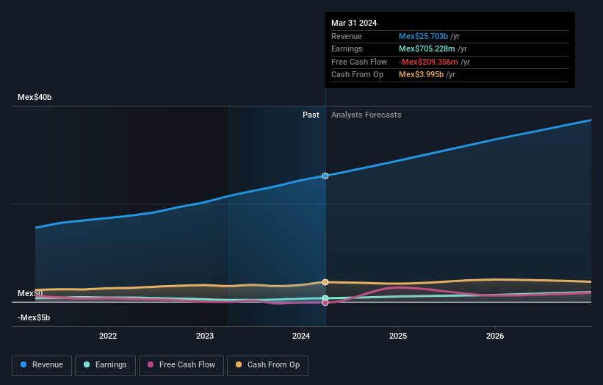This screenshot has width=603, height=385.
Task: Toggle the Earnings legend series
Action: click(105, 365)
